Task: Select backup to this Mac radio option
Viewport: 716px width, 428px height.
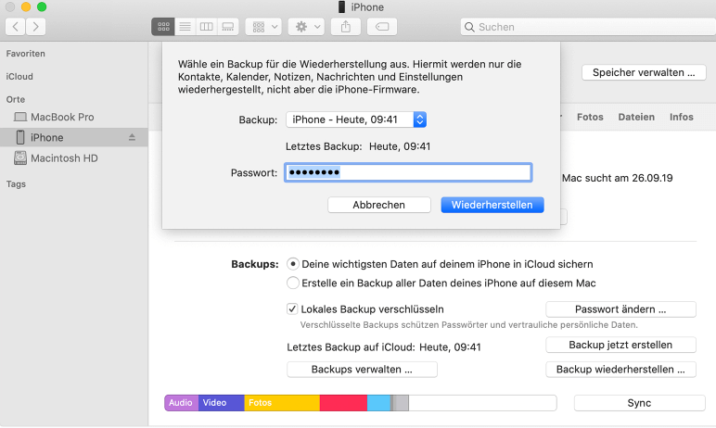Action: coord(293,283)
